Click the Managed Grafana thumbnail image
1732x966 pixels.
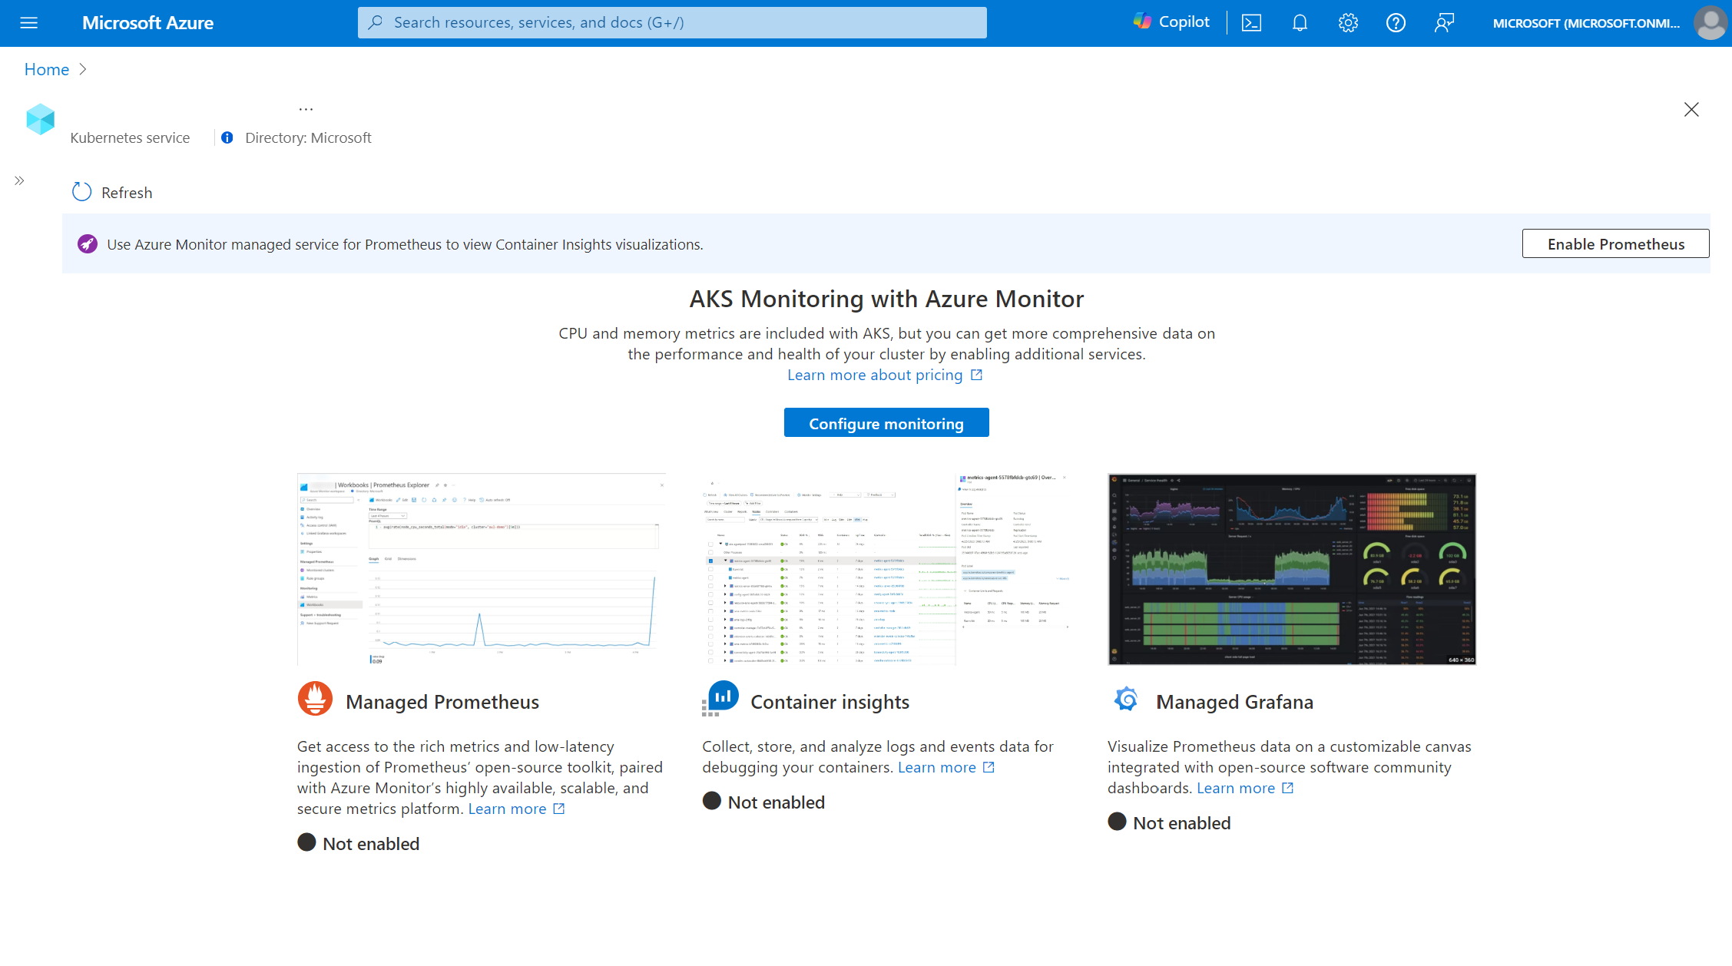click(1292, 569)
